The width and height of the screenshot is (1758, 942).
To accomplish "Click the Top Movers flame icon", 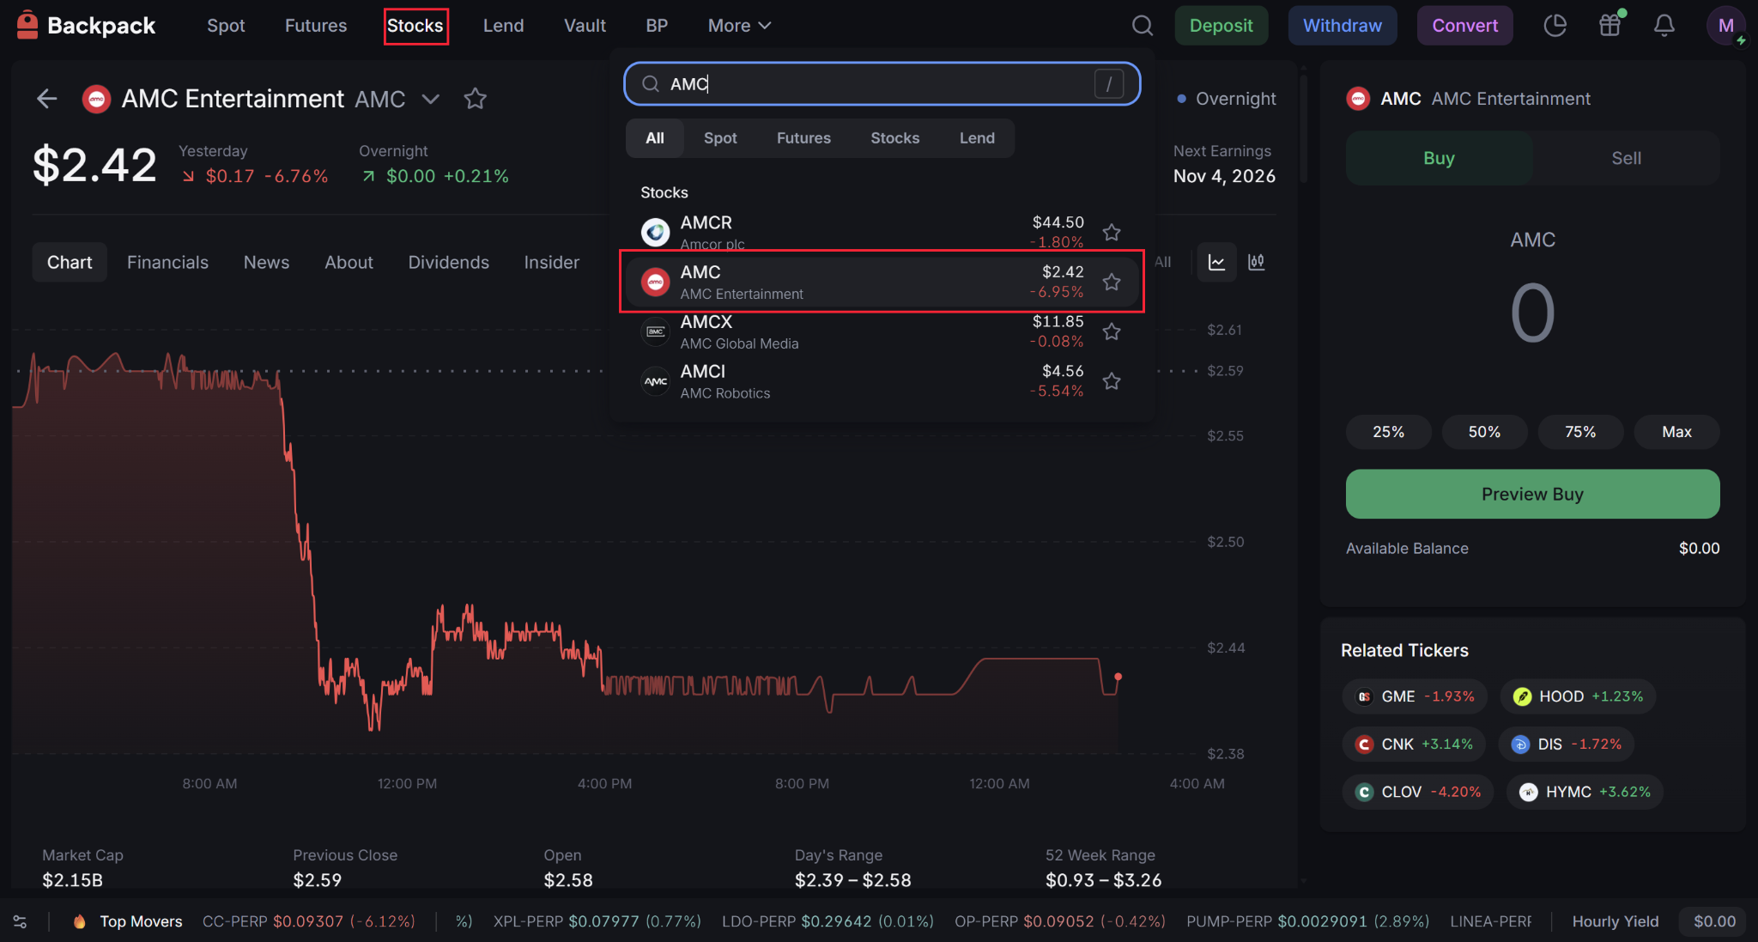I will tap(79, 921).
